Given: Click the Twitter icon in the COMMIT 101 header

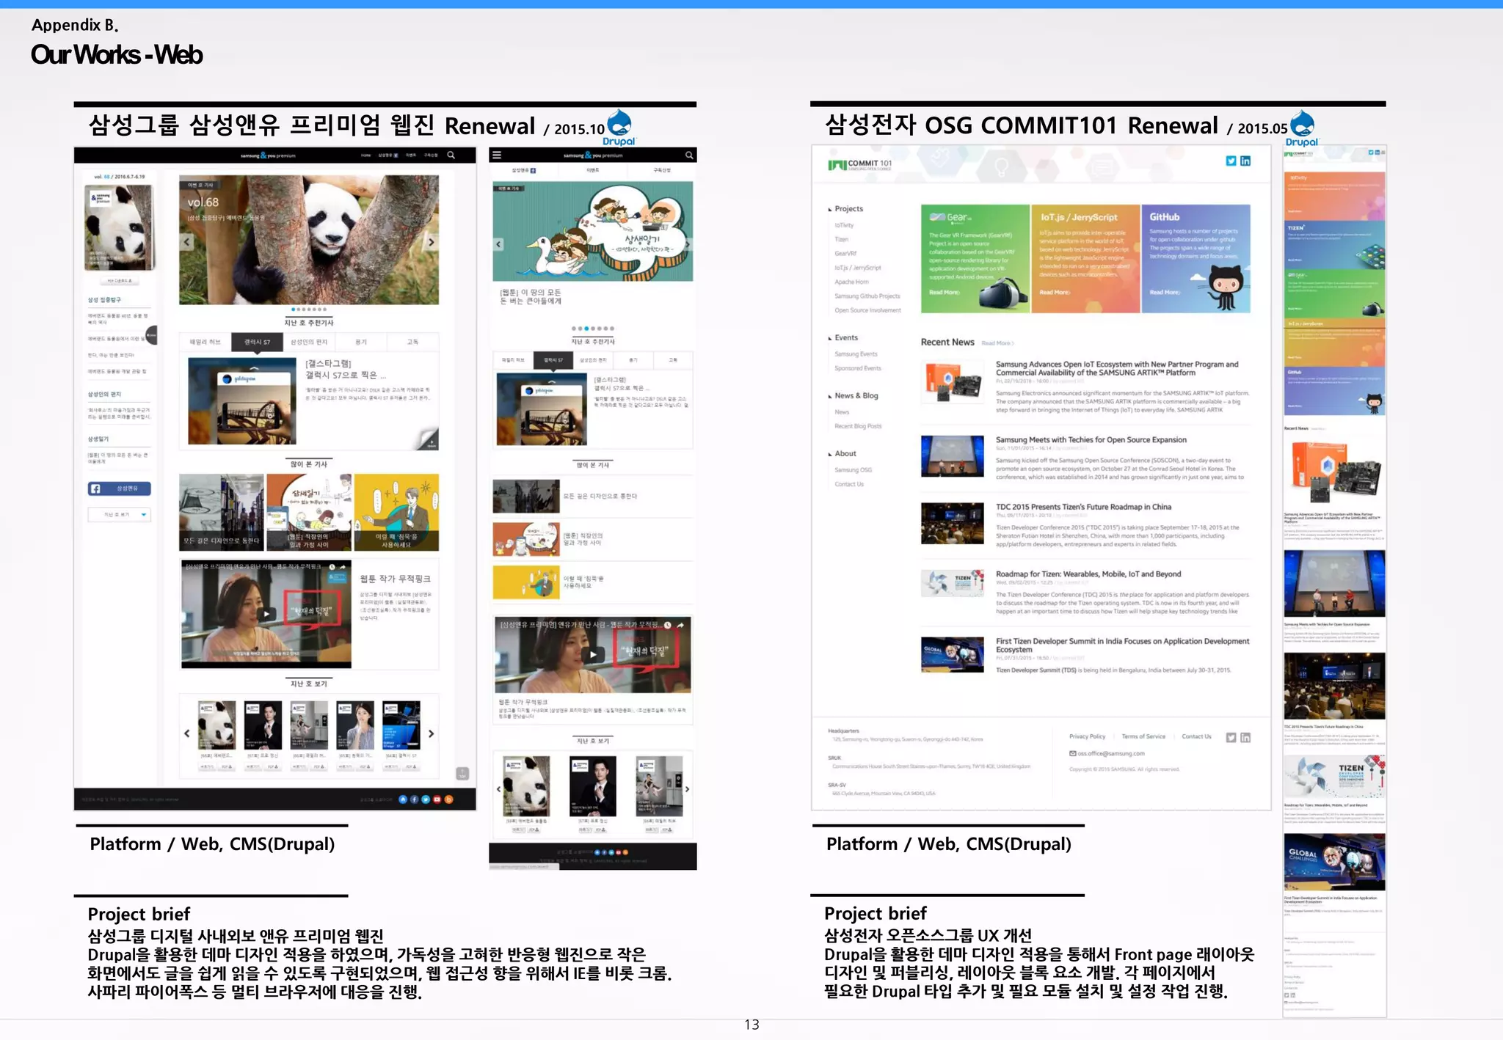Looking at the screenshot, I should [x=1231, y=161].
